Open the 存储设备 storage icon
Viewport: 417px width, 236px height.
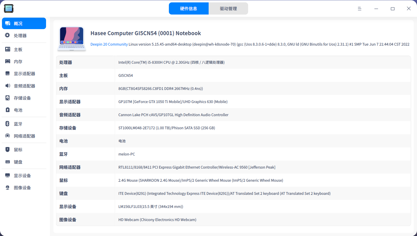(x=8, y=98)
